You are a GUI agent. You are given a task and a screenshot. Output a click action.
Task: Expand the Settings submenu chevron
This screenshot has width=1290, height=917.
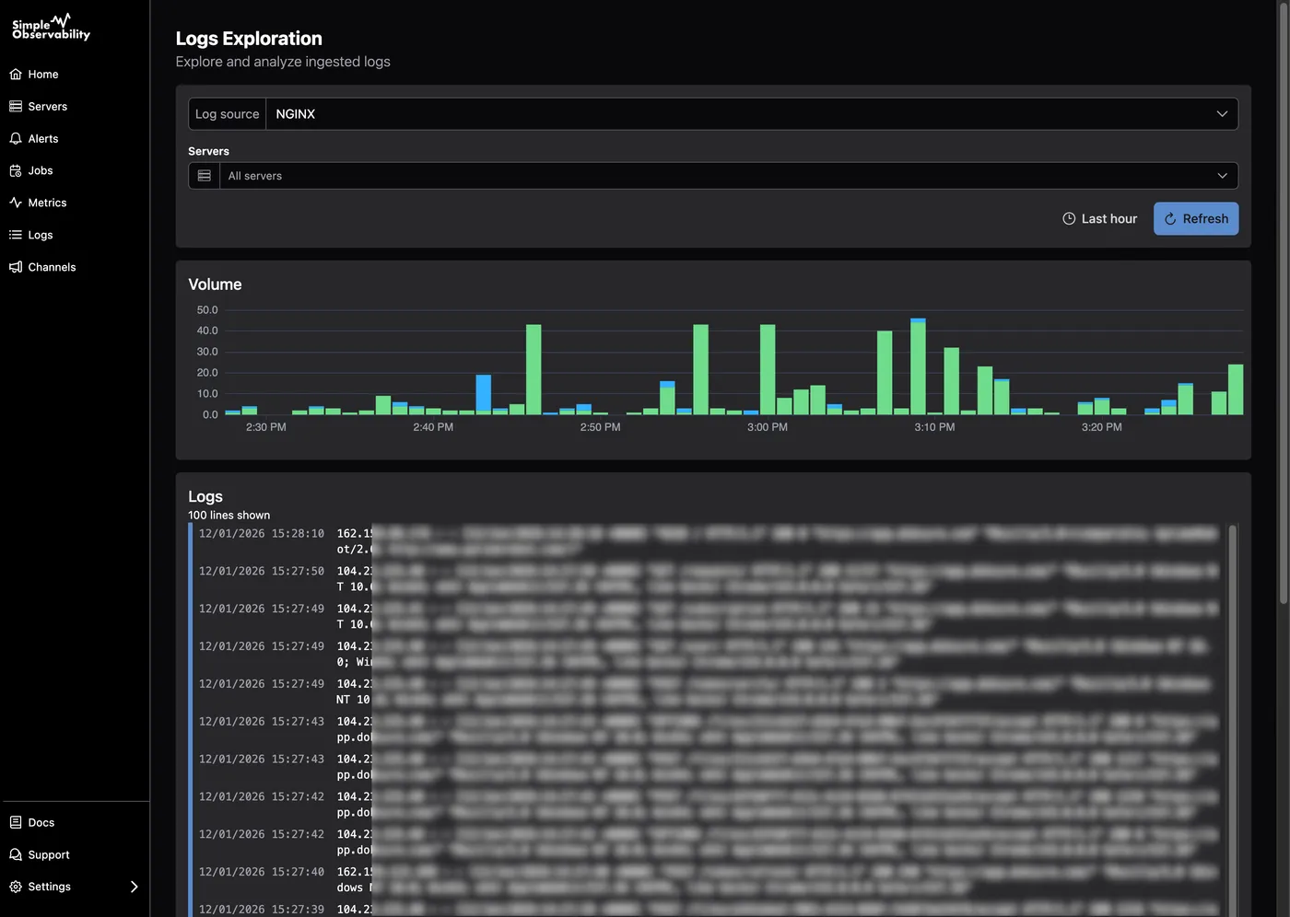135,887
